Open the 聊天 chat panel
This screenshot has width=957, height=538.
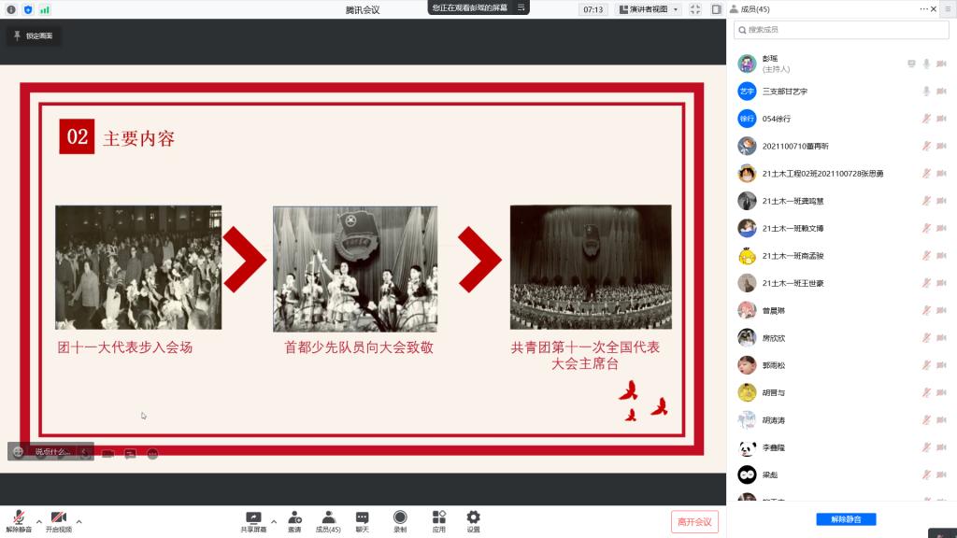pos(362,518)
